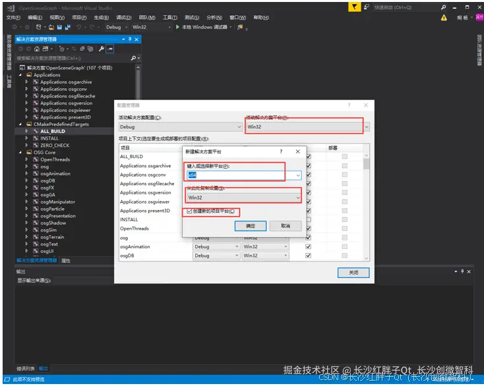Click the 取消 cancel button
The width and height of the screenshot is (484, 386).
286,226
